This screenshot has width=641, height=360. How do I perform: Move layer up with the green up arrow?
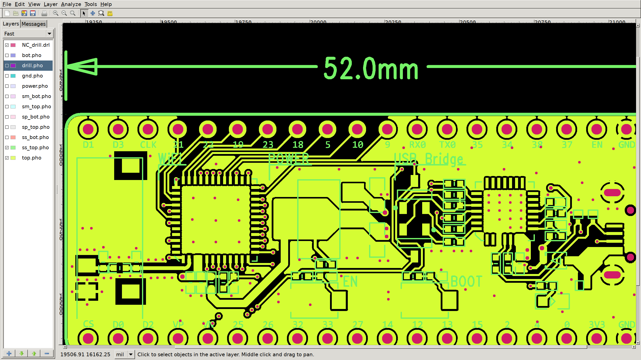pyautogui.click(x=34, y=353)
